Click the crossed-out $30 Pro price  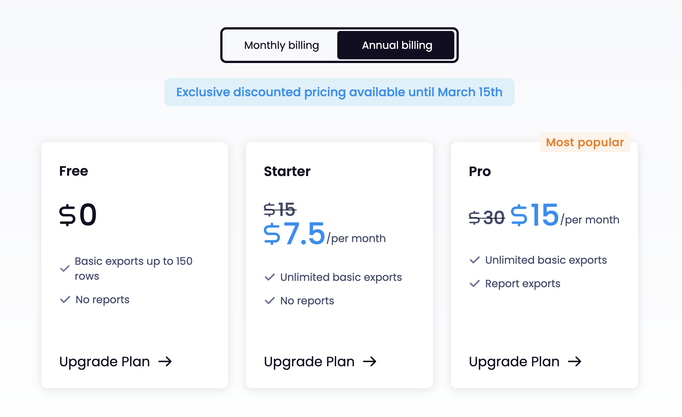coord(487,217)
